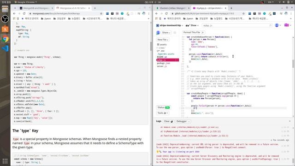This screenshot has height=166, width=295.
Task: Open the Google Chrome menu in top bar
Action: click(x=26, y=2)
